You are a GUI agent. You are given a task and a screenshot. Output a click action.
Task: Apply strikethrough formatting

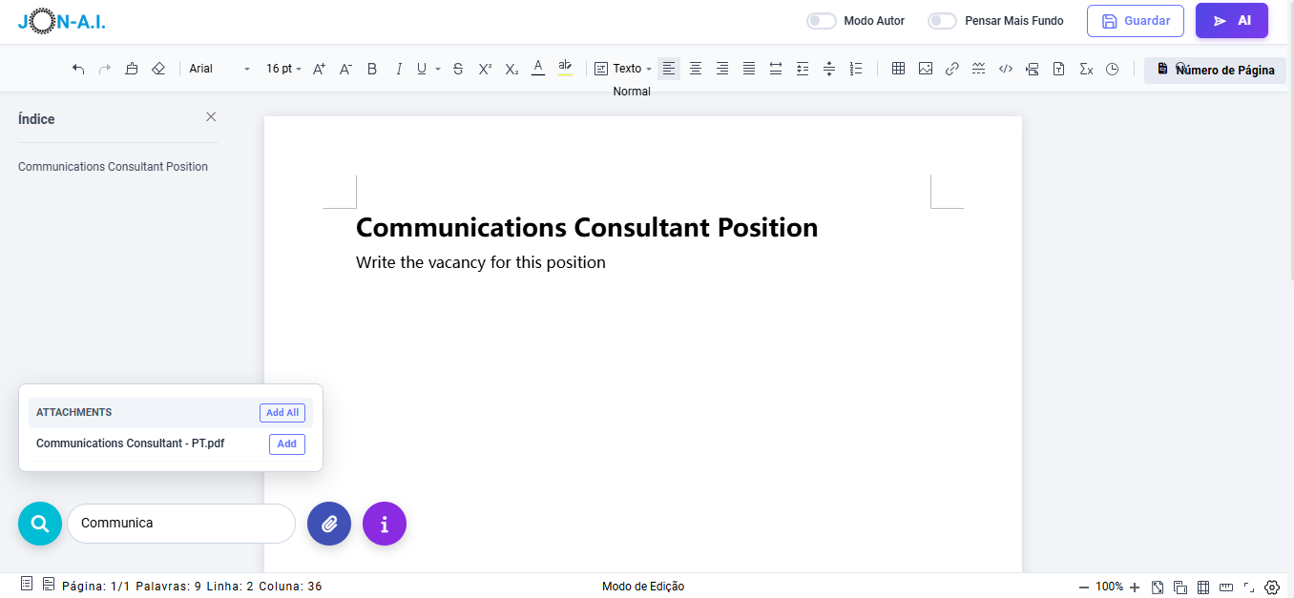click(458, 69)
